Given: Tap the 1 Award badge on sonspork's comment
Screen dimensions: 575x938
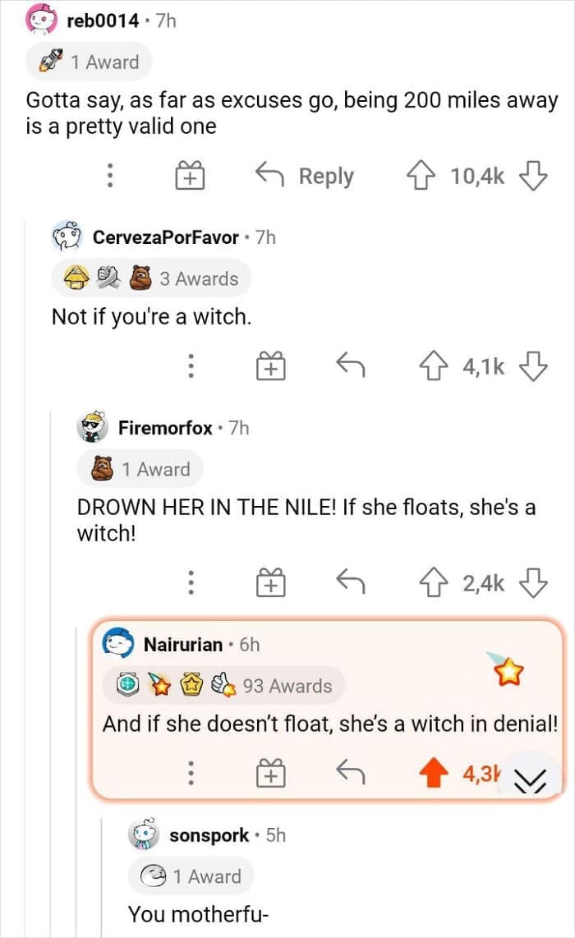Looking at the screenshot, I should click(191, 876).
